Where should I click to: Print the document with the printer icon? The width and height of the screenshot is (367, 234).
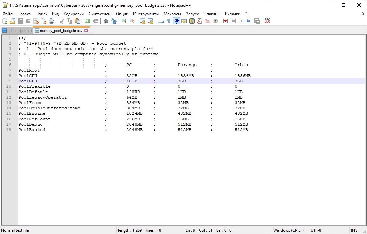[x=51, y=21]
